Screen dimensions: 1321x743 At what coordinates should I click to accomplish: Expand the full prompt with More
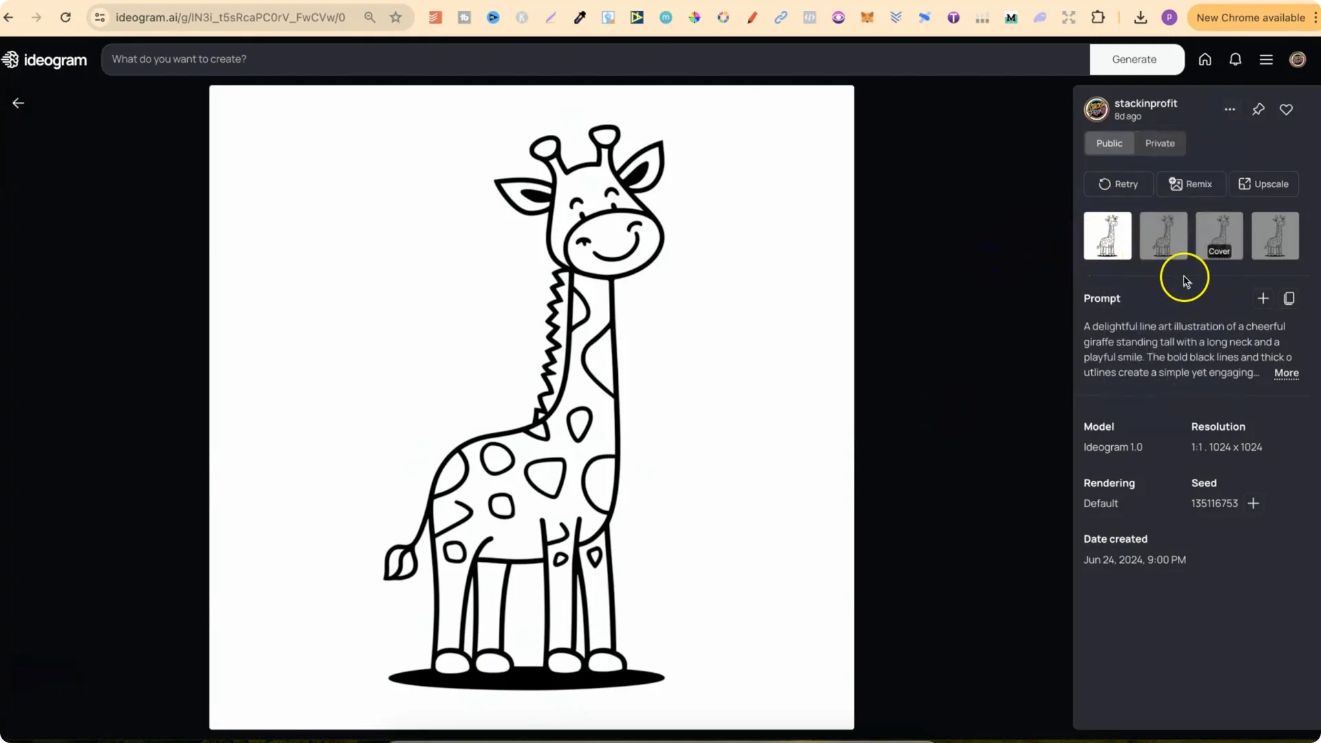coord(1285,373)
